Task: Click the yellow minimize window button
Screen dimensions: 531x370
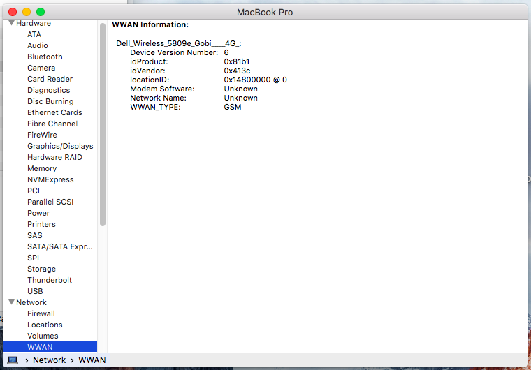Action: point(27,12)
